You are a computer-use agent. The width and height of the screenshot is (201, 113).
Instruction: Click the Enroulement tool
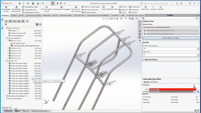[134, 7]
